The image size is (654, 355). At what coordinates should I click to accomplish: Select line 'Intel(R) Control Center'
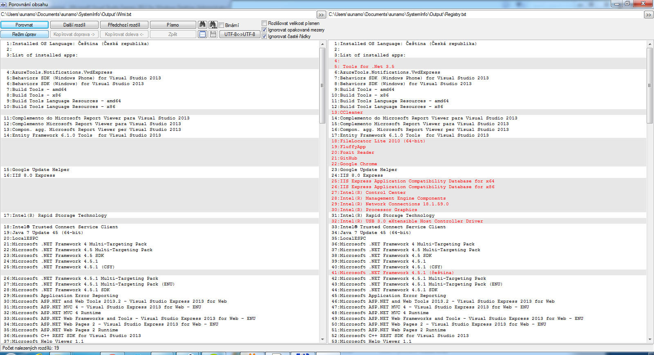tap(487, 193)
